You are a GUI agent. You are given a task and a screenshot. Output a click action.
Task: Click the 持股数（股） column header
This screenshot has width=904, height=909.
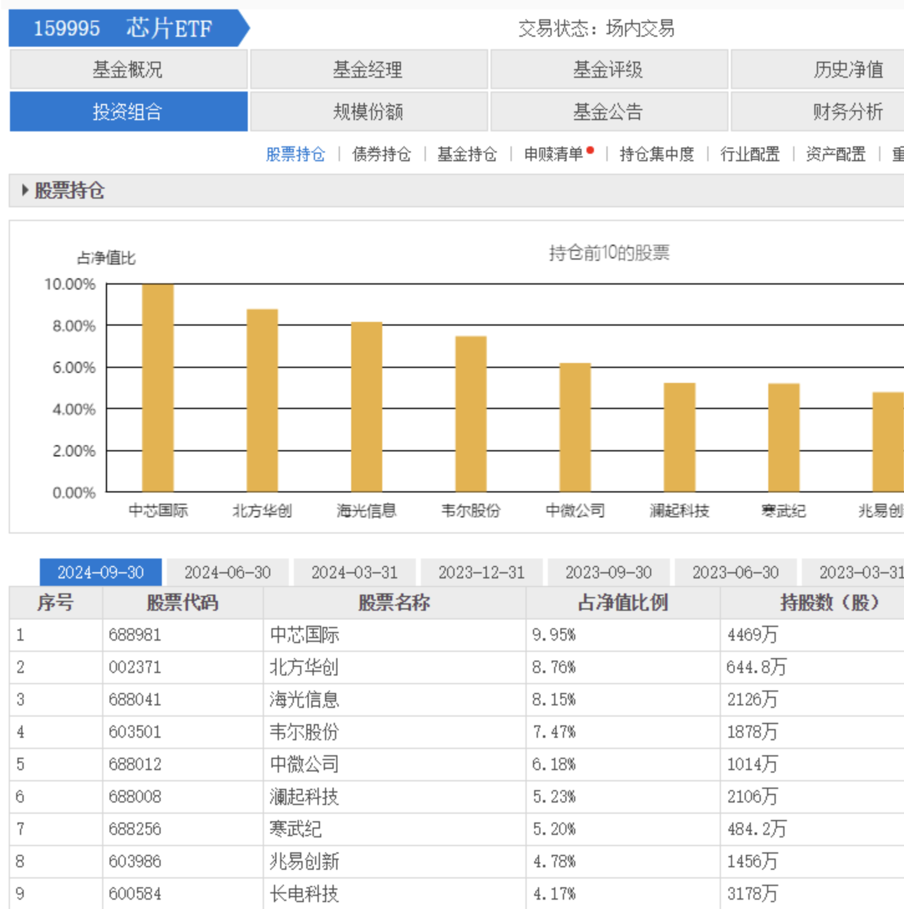812,603
